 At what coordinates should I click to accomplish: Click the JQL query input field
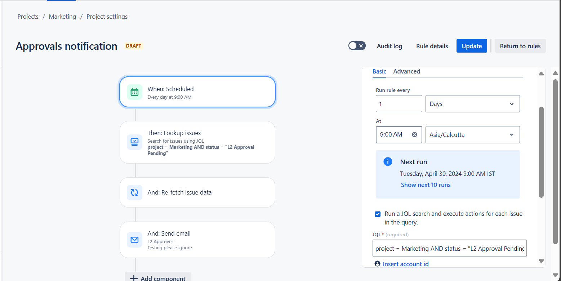tap(449, 248)
